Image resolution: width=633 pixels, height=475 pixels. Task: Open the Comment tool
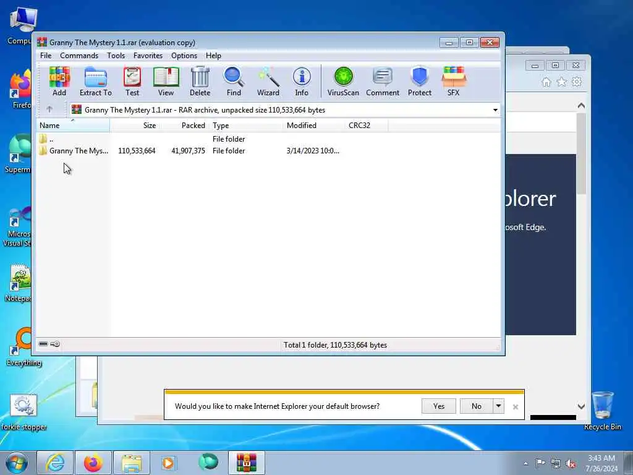click(x=382, y=81)
